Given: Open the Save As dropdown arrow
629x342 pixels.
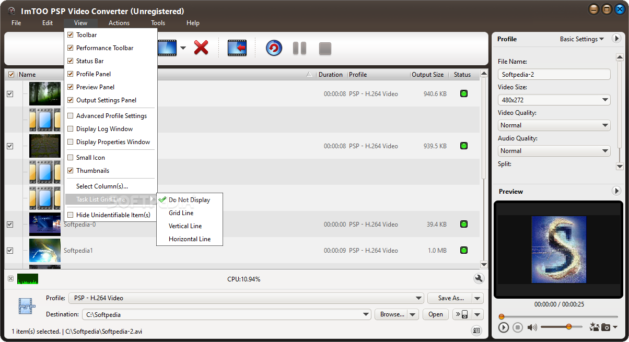Looking at the screenshot, I should click(x=477, y=298).
